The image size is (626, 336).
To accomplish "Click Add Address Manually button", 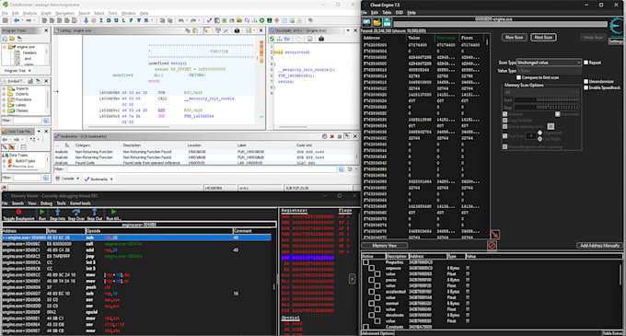I will [599, 246].
